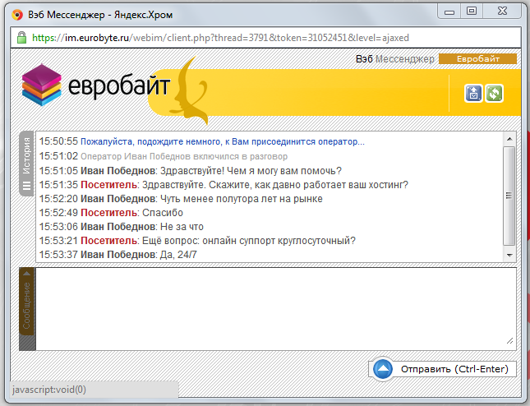The width and height of the screenshot is (530, 406).
Task: Click the 'Пожалуйста, подождите немного' blue text
Action: (223, 141)
